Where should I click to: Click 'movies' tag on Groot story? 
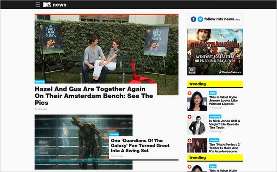pyautogui.click(x=114, y=134)
